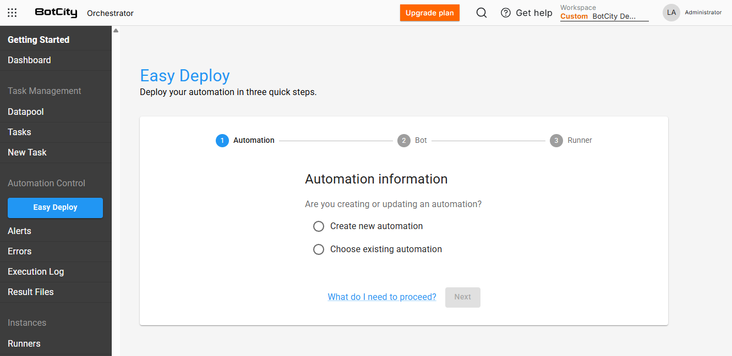Click the Next button
The height and width of the screenshot is (356, 732).
(463, 297)
